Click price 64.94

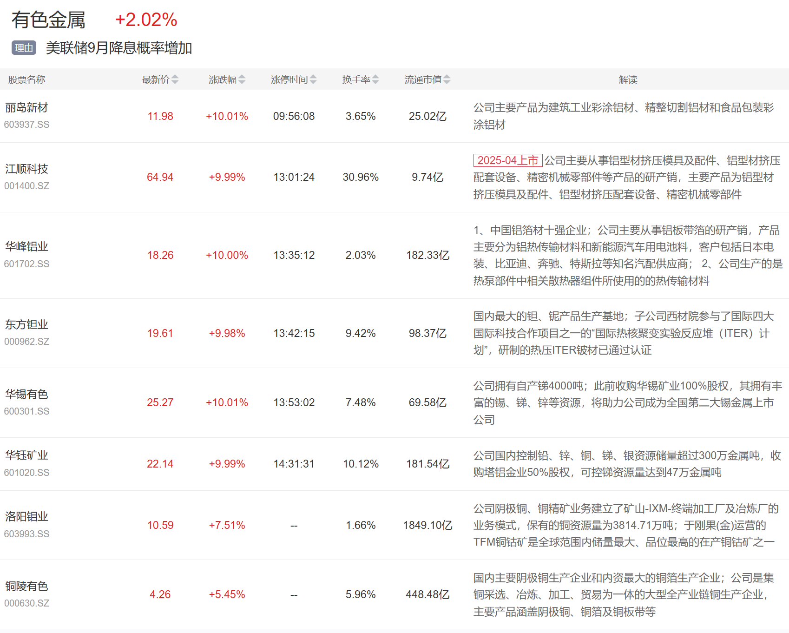[160, 177]
